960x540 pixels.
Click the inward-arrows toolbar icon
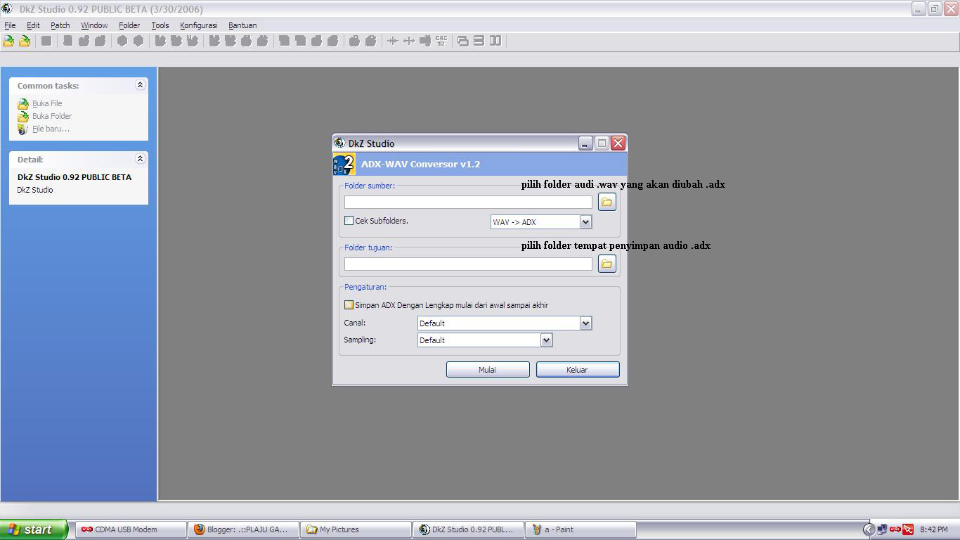[x=393, y=41]
